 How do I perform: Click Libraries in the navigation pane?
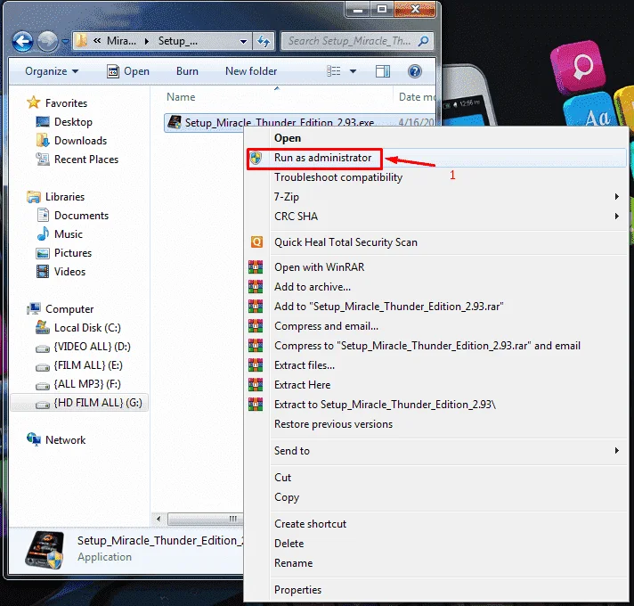pyautogui.click(x=65, y=197)
